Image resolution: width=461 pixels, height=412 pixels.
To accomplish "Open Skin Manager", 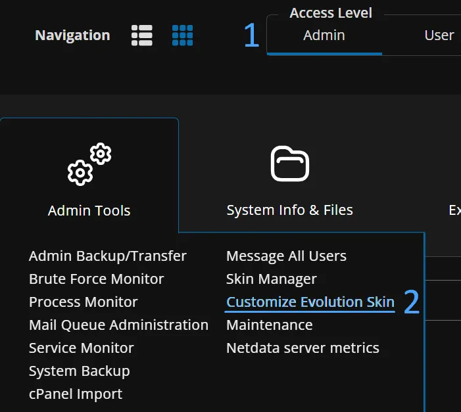I will (x=272, y=279).
